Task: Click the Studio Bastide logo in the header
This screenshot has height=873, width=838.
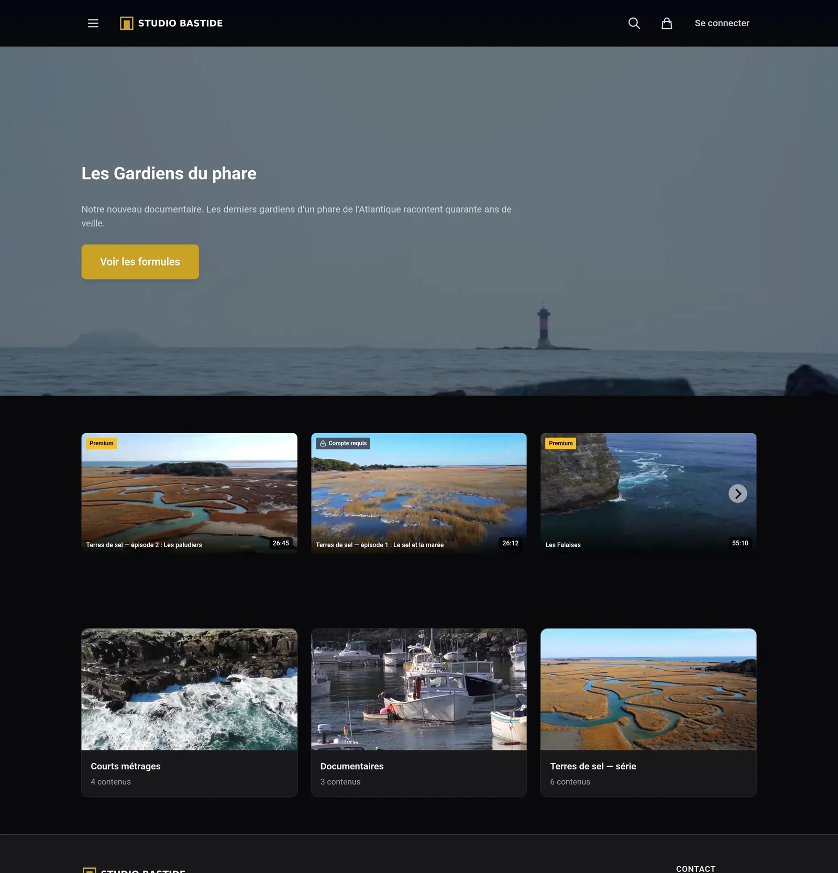Action: click(x=171, y=23)
